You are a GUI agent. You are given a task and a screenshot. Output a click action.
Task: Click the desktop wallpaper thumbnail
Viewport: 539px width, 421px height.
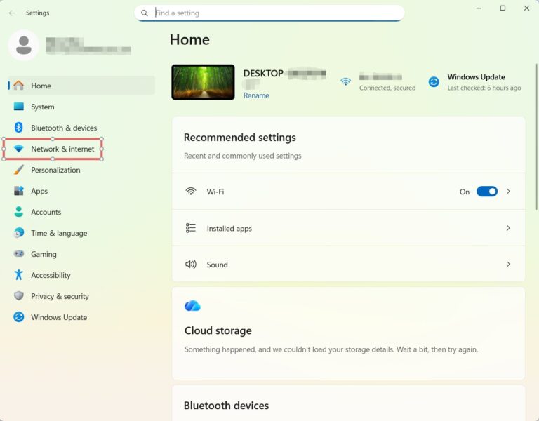203,82
